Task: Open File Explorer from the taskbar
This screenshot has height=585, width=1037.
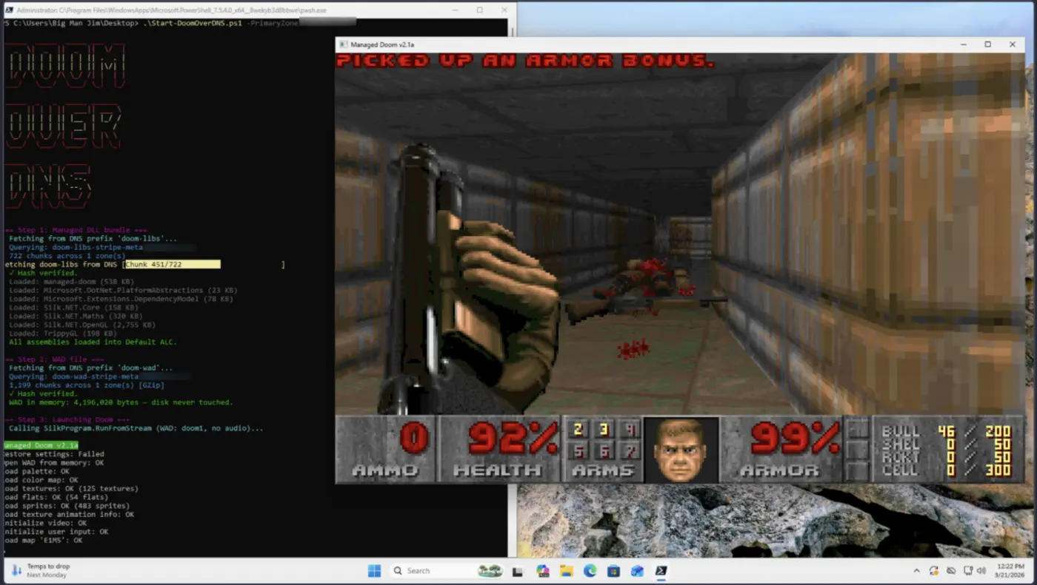Action: pyautogui.click(x=567, y=570)
